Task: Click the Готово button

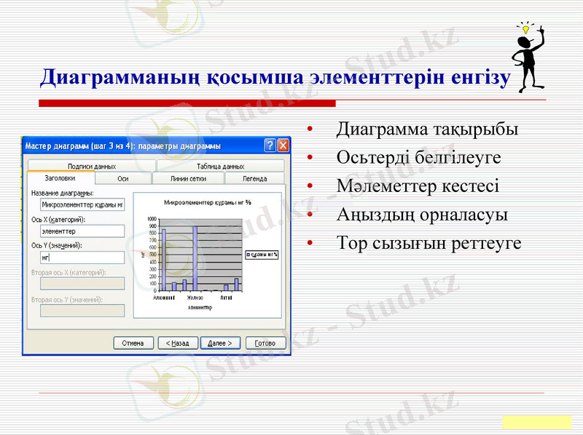Action: click(x=264, y=343)
